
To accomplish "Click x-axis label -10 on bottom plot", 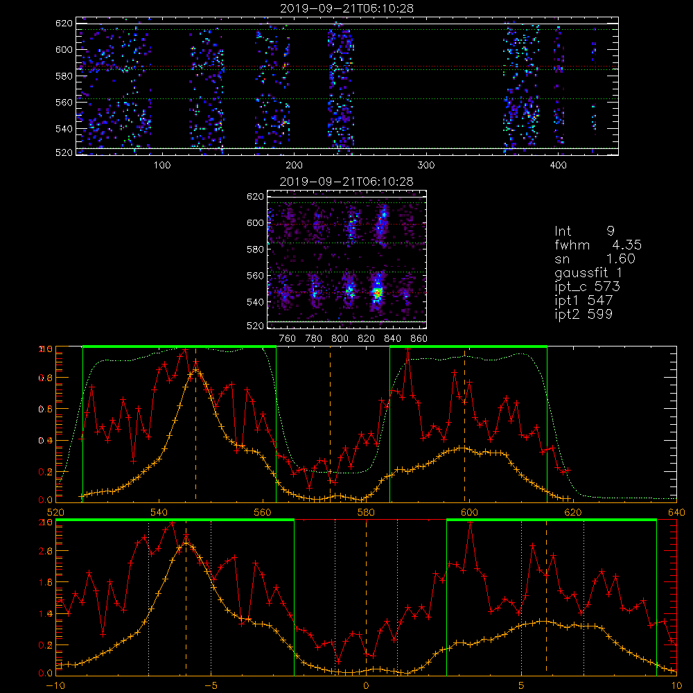I will coord(55,686).
